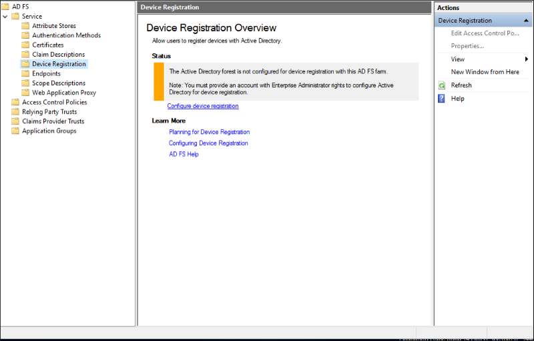Click the Application Groups folder icon
This screenshot has height=341, width=534.
[x=15, y=131]
